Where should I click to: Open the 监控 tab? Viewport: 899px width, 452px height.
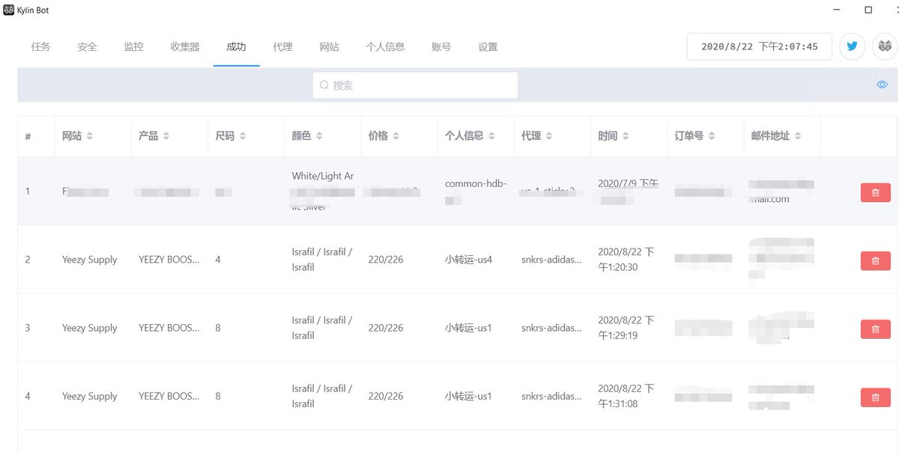click(x=133, y=46)
